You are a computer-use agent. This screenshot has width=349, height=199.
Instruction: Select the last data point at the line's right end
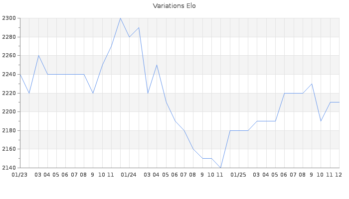[339, 102]
